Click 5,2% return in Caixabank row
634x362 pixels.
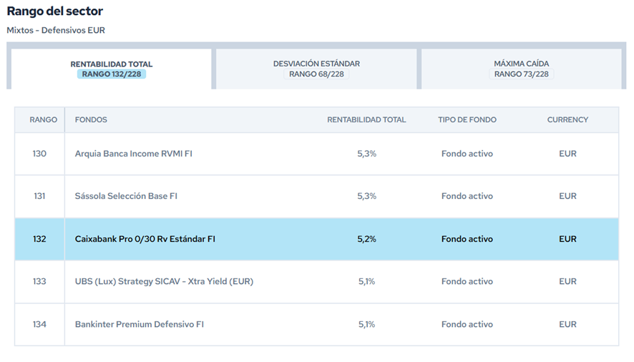367,239
